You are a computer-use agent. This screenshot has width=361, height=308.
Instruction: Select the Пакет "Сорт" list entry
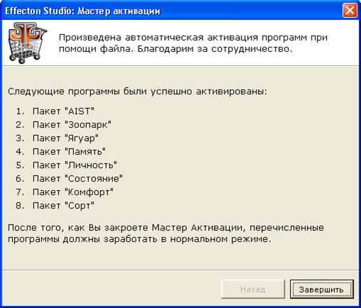point(63,206)
